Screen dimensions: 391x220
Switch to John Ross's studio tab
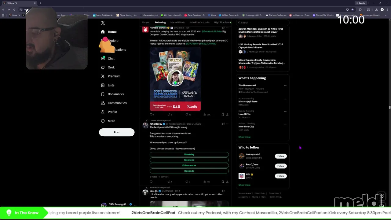pyautogui.click(x=199, y=22)
